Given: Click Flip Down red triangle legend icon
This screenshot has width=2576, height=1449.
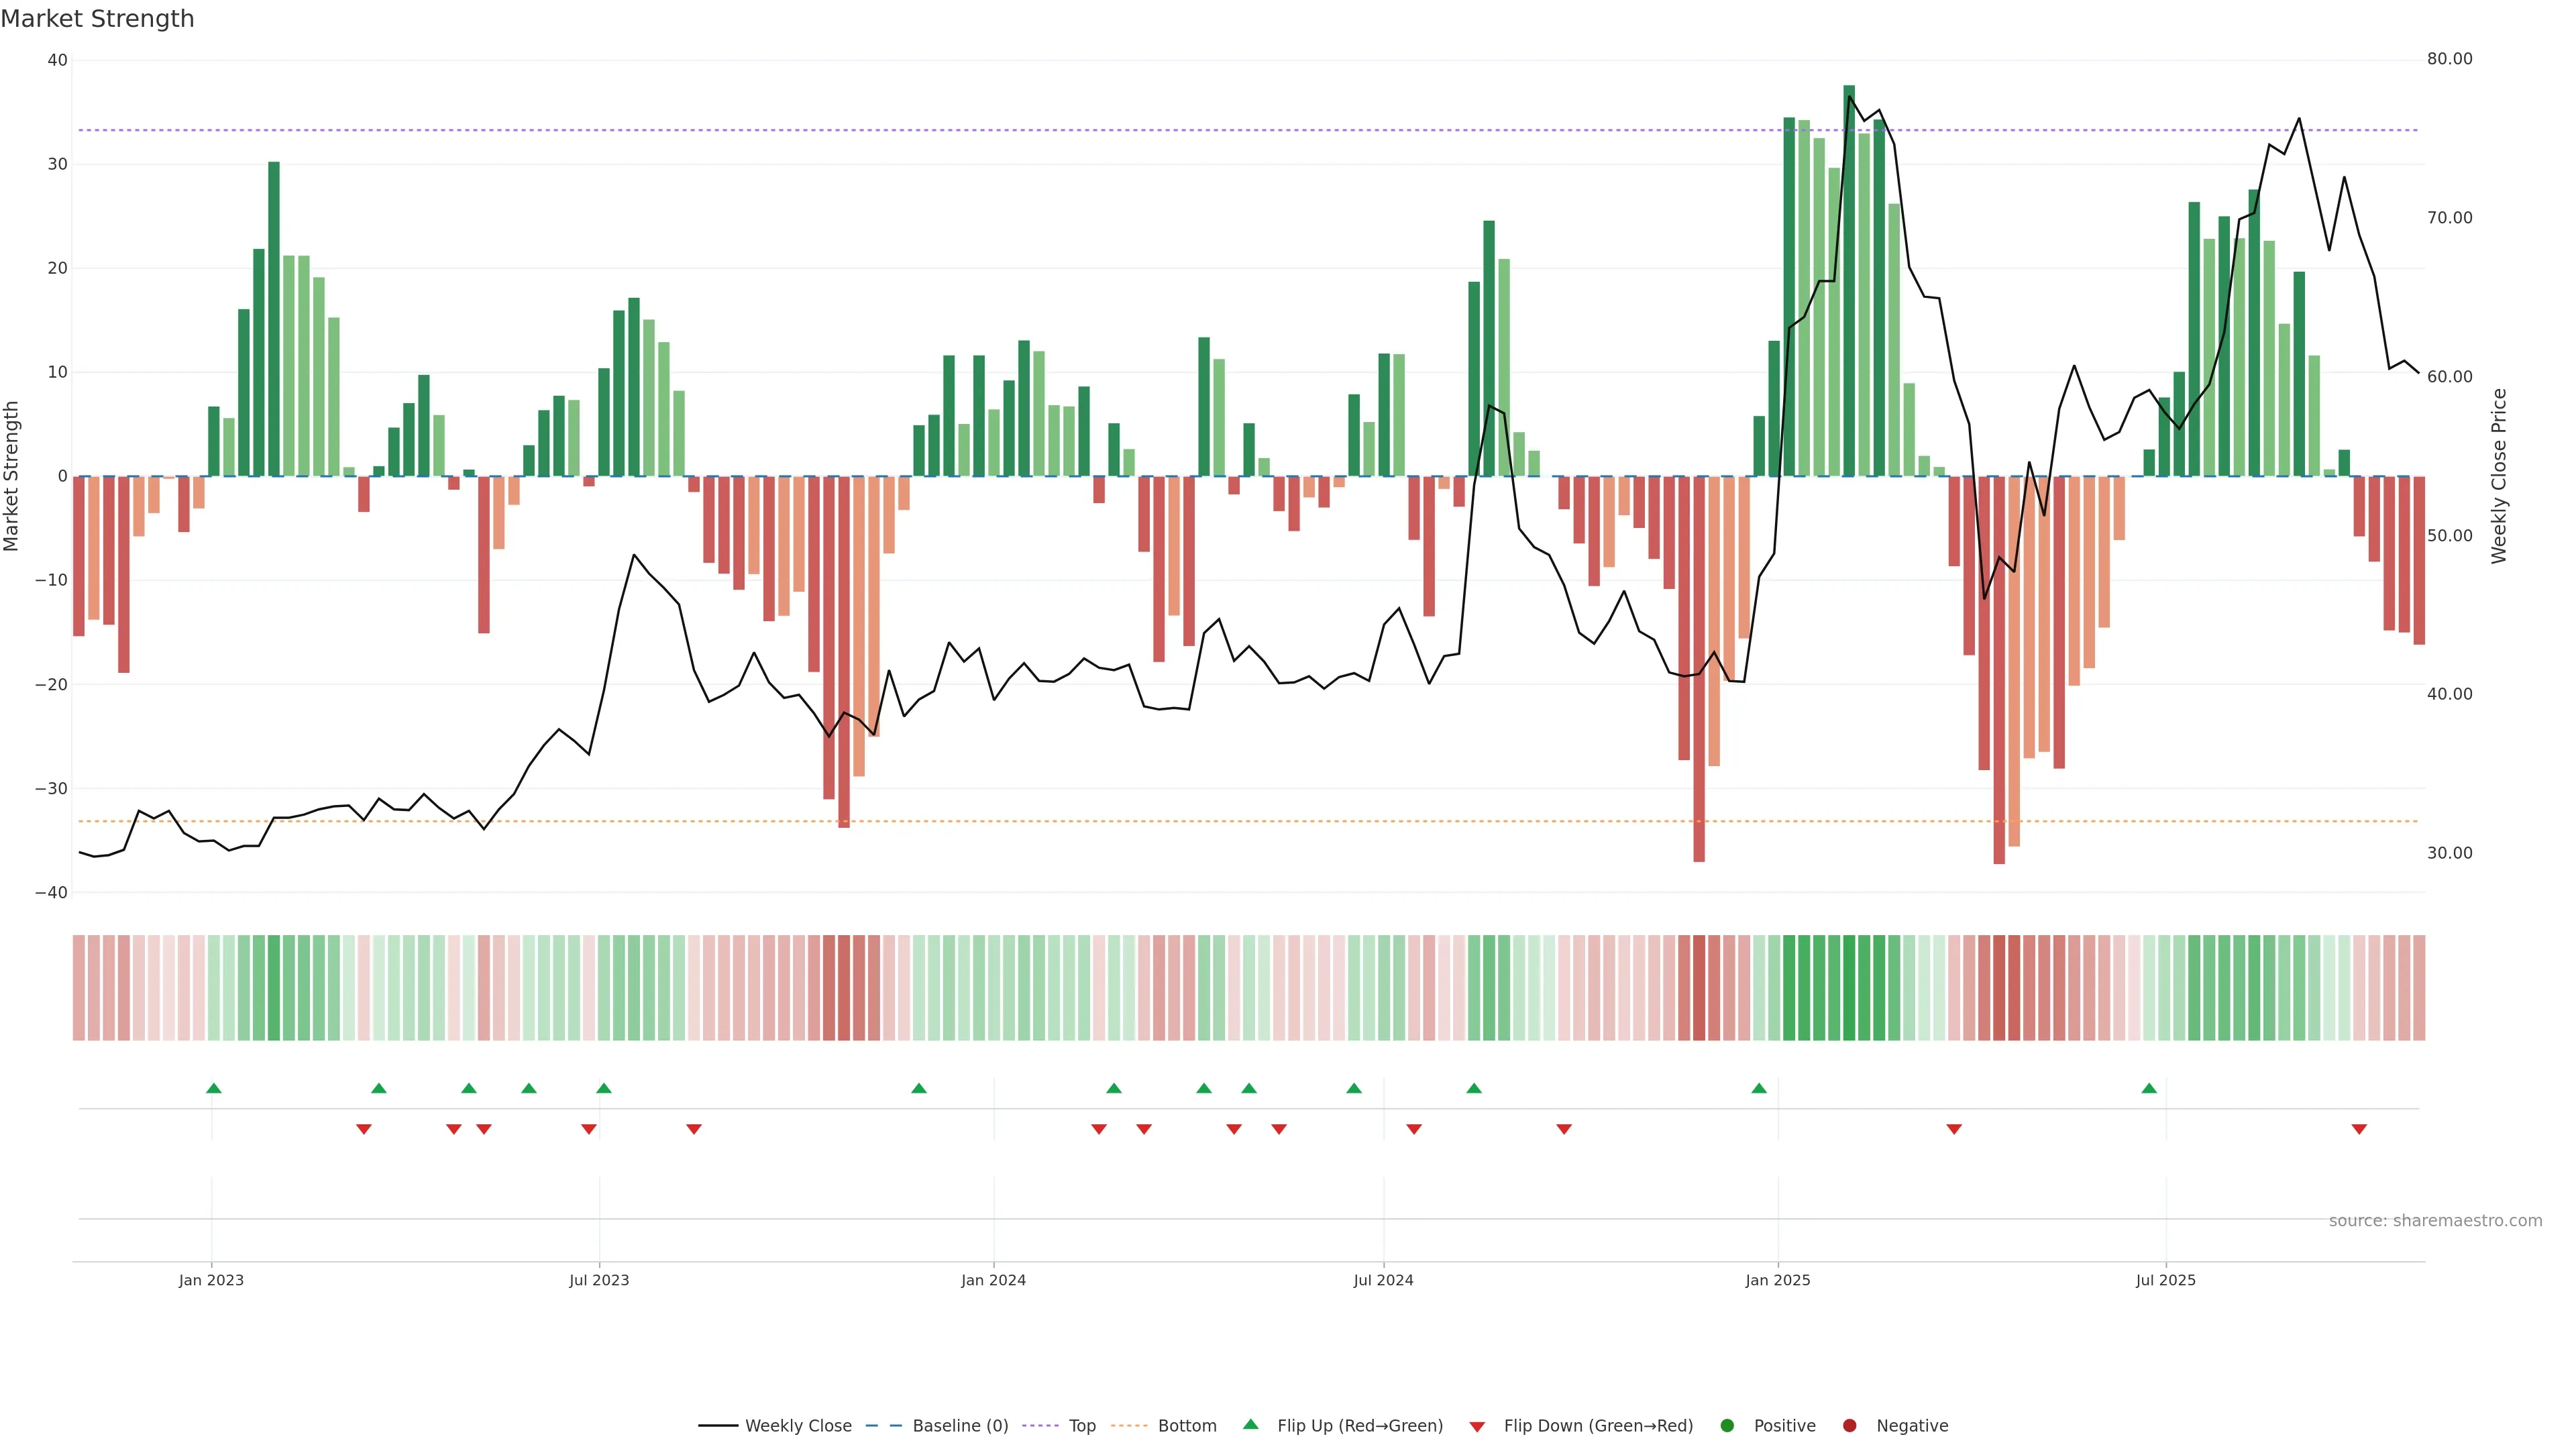Looking at the screenshot, I should (1477, 1427).
